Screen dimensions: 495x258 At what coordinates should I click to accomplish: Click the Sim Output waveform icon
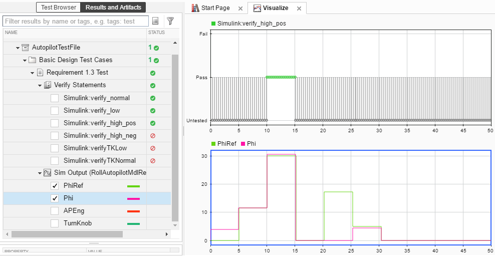coord(48,173)
